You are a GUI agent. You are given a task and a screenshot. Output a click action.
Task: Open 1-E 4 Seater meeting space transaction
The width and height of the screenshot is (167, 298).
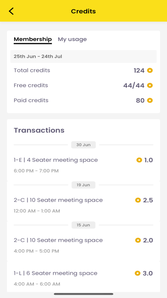click(83, 165)
